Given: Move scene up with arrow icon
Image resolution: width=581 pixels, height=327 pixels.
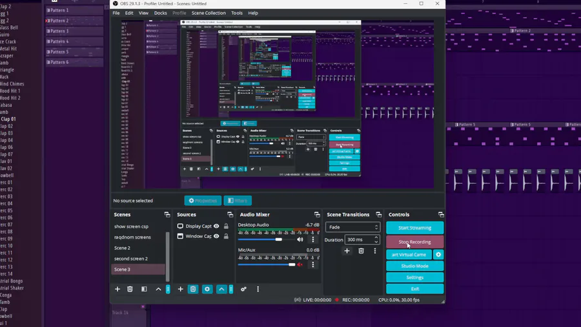Looking at the screenshot, I should [x=158, y=289].
